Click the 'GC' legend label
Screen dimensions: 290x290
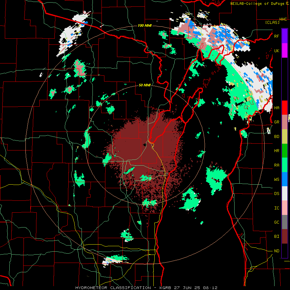tap(277, 222)
